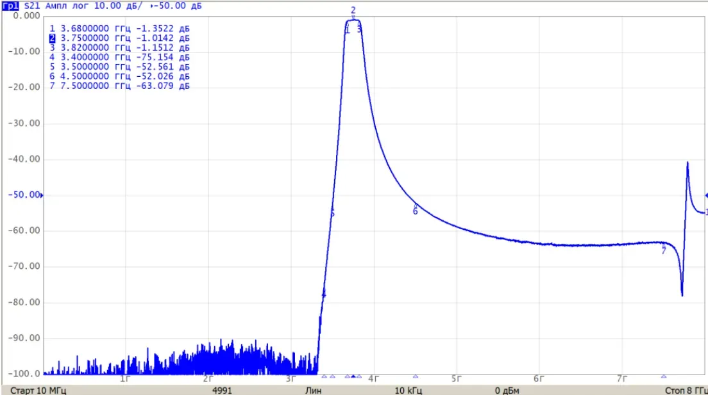Click the filled active-marker triangle on the frequency axis
This screenshot has width=708, height=395.
(353, 376)
